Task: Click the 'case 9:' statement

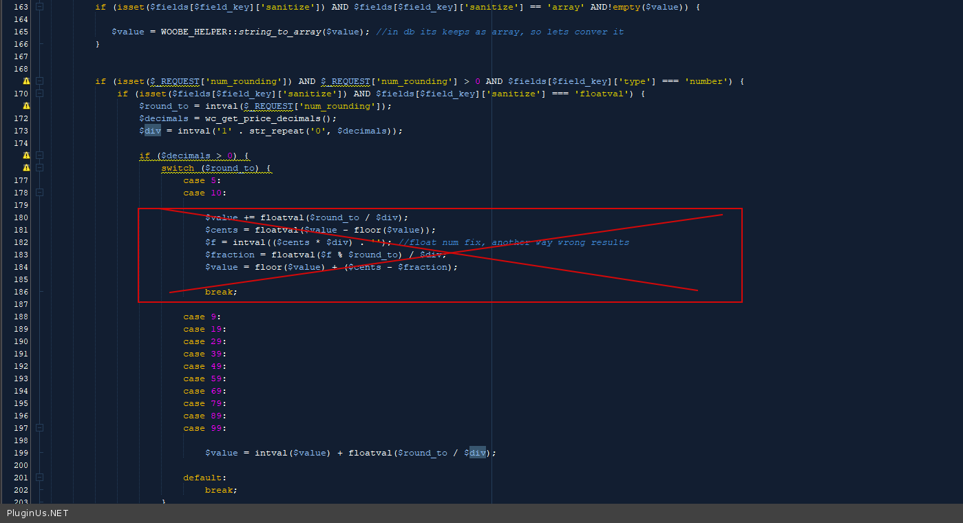Action: (x=202, y=317)
